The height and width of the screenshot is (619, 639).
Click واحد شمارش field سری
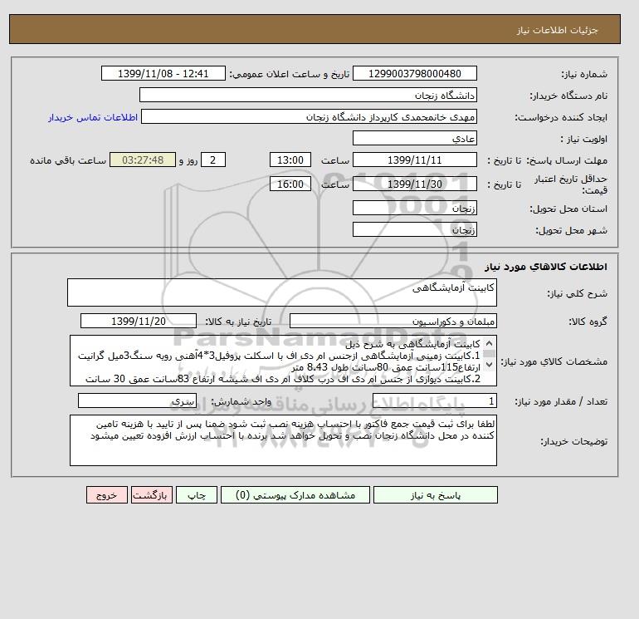coord(137,401)
